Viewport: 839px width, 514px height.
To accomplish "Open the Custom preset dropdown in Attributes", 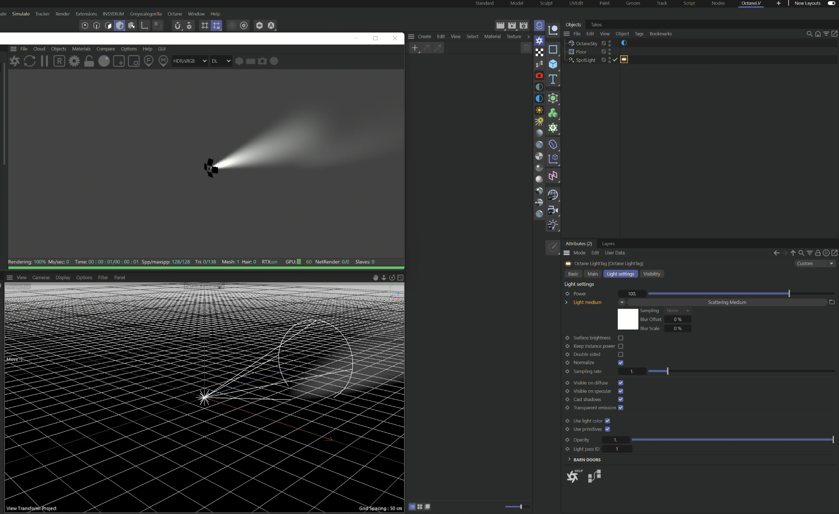I will point(815,263).
